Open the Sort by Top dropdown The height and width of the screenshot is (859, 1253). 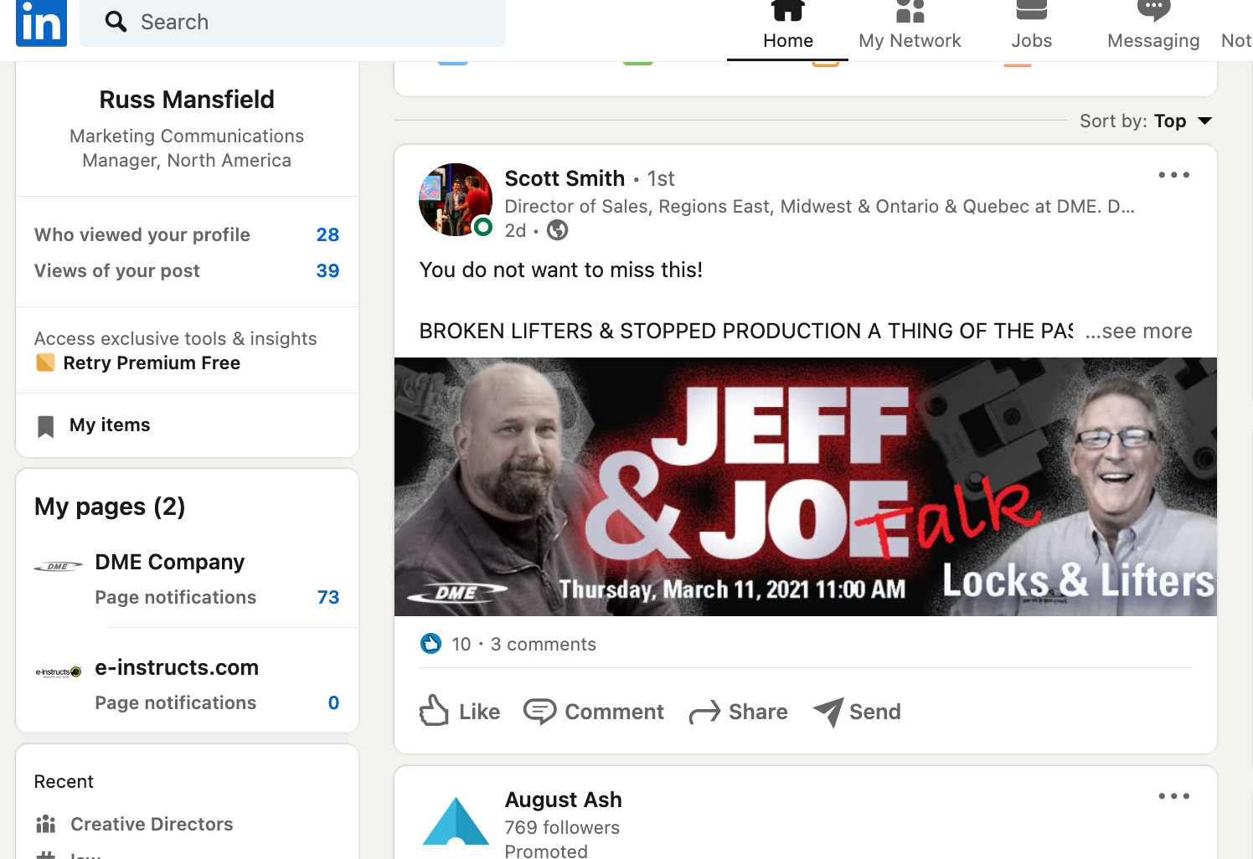pos(1146,121)
